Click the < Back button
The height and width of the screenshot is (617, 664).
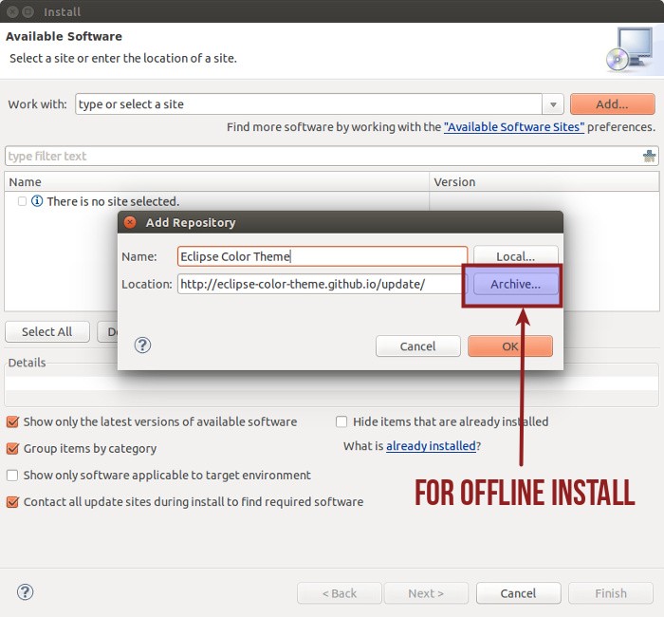click(x=340, y=593)
